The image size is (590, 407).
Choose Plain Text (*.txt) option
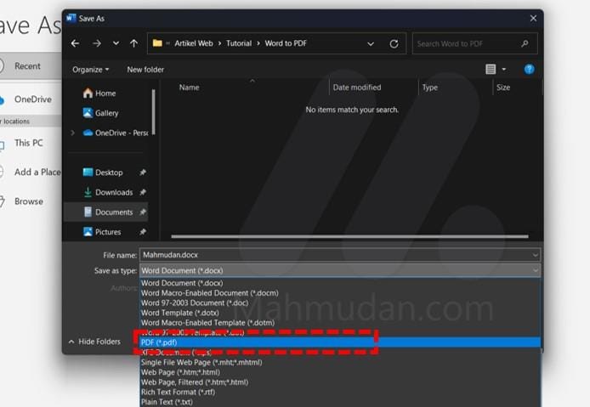coord(167,401)
